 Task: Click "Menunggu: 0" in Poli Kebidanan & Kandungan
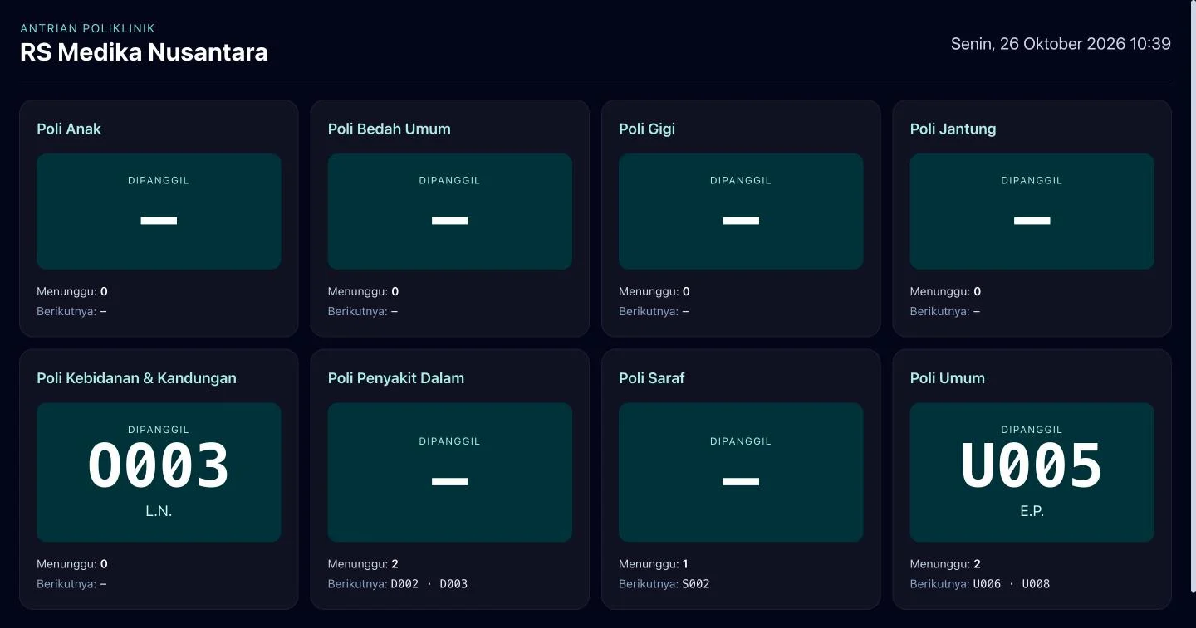tap(72, 564)
